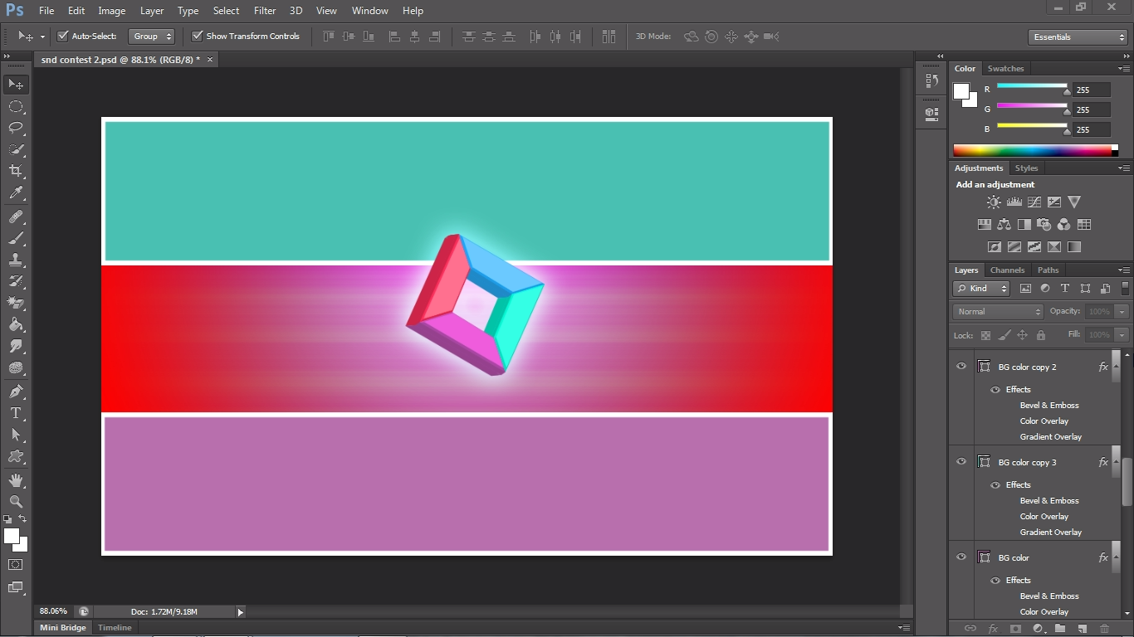Click the R value input field
This screenshot has height=637, width=1134.
tap(1092, 90)
